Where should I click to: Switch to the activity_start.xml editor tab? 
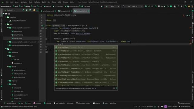pyautogui.click(x=48, y=11)
